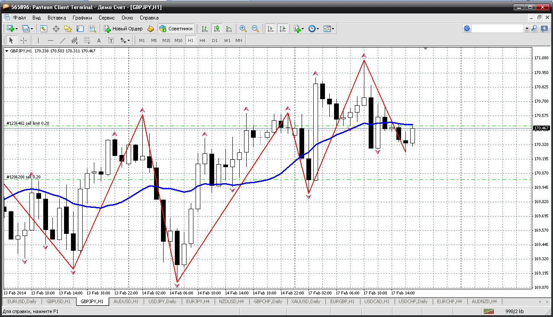This screenshot has height=317, width=553.
Task: Open the Strategy Tester magnifier icon
Action: [x=92, y=29]
